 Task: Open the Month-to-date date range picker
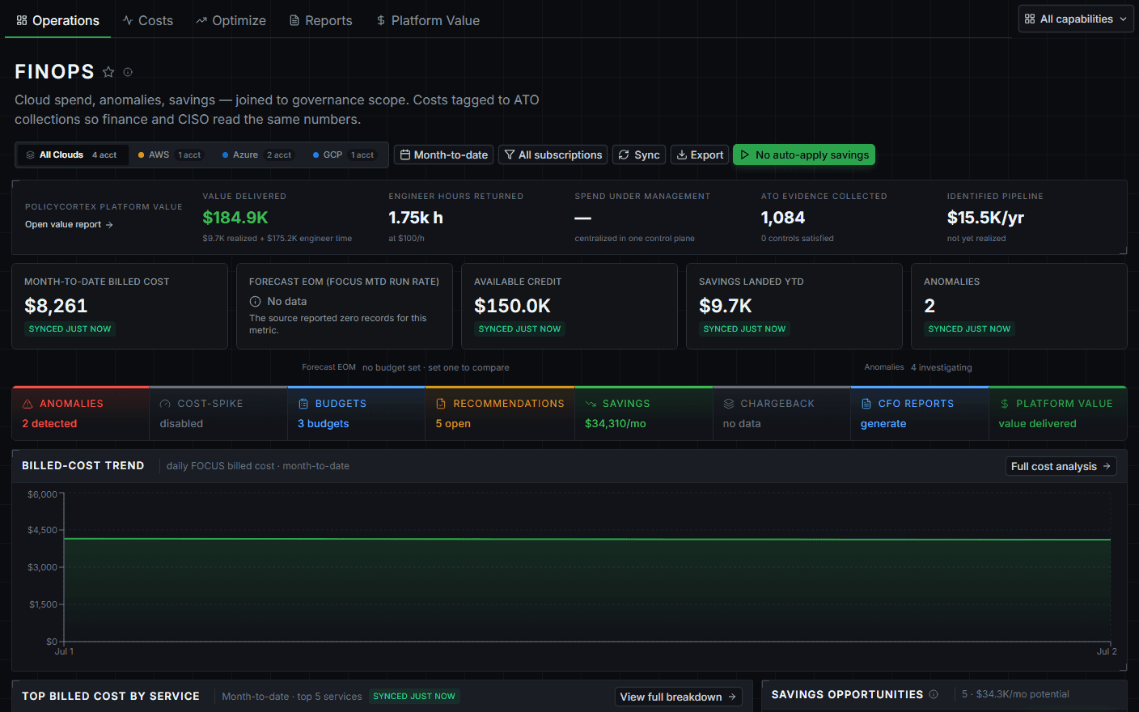pyautogui.click(x=444, y=155)
